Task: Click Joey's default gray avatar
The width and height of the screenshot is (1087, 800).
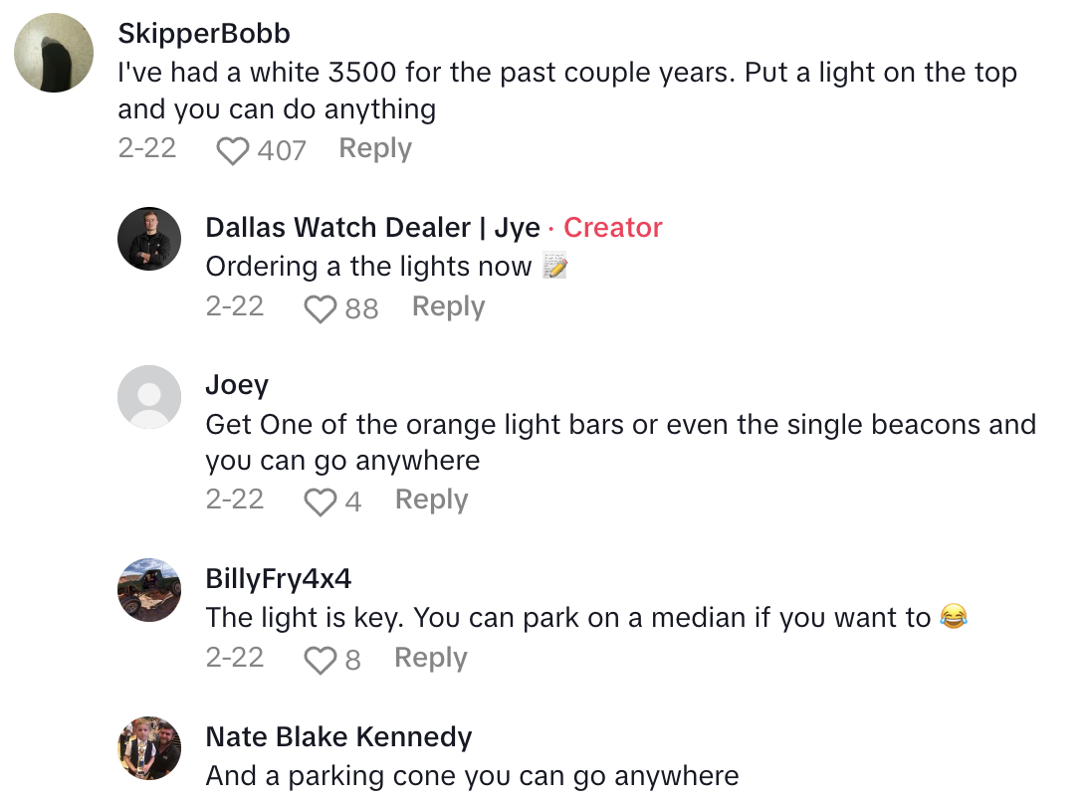Action: pyautogui.click(x=149, y=397)
